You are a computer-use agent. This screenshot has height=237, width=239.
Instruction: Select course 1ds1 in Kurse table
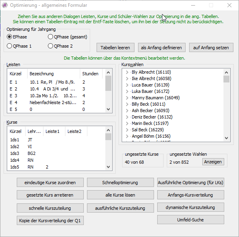(x=56, y=140)
